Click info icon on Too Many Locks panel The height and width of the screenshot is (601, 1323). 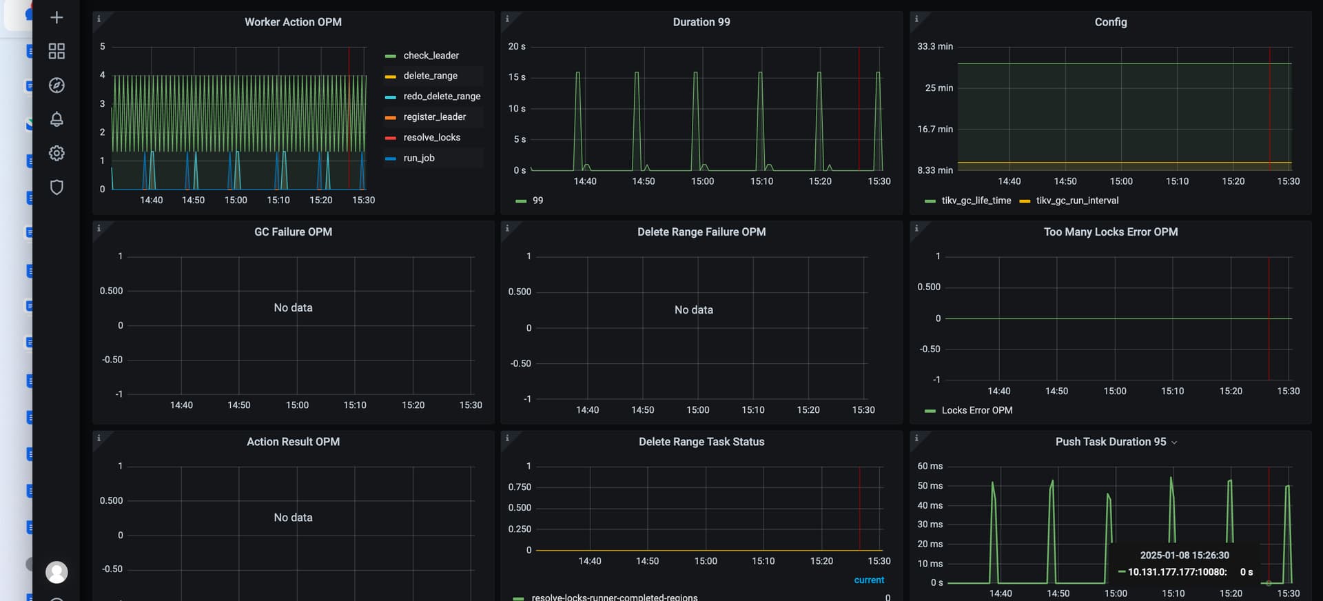916,228
